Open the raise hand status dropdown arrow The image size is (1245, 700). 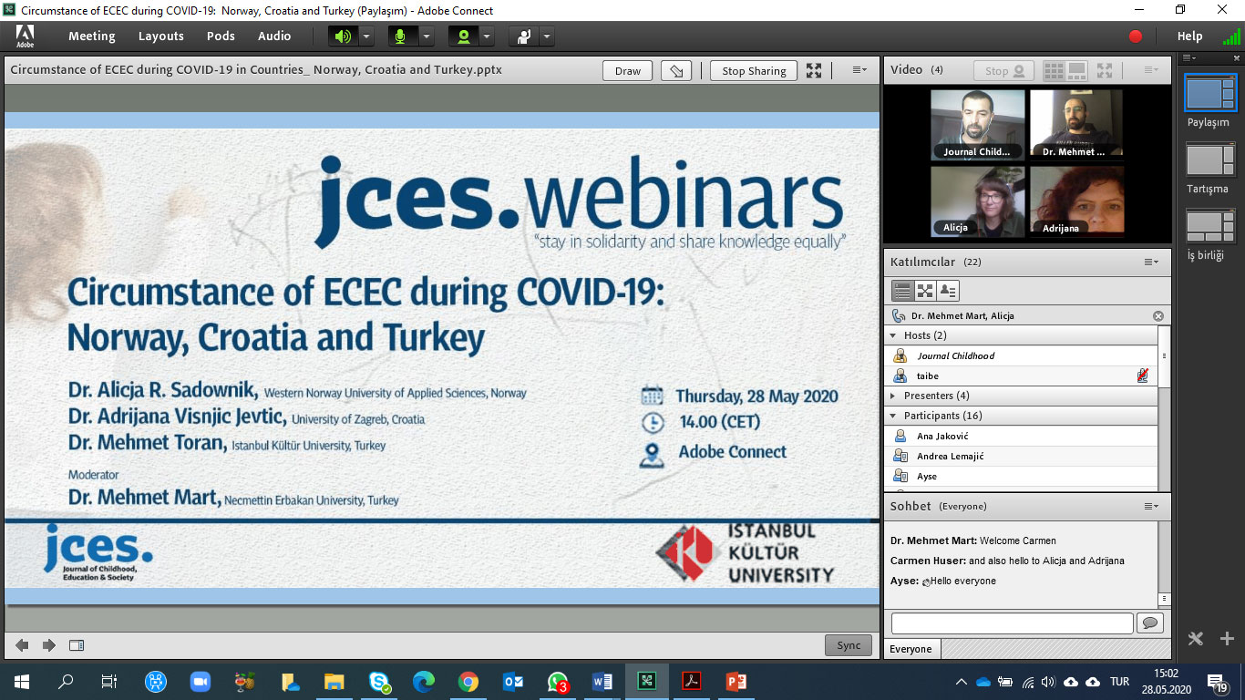coord(546,36)
